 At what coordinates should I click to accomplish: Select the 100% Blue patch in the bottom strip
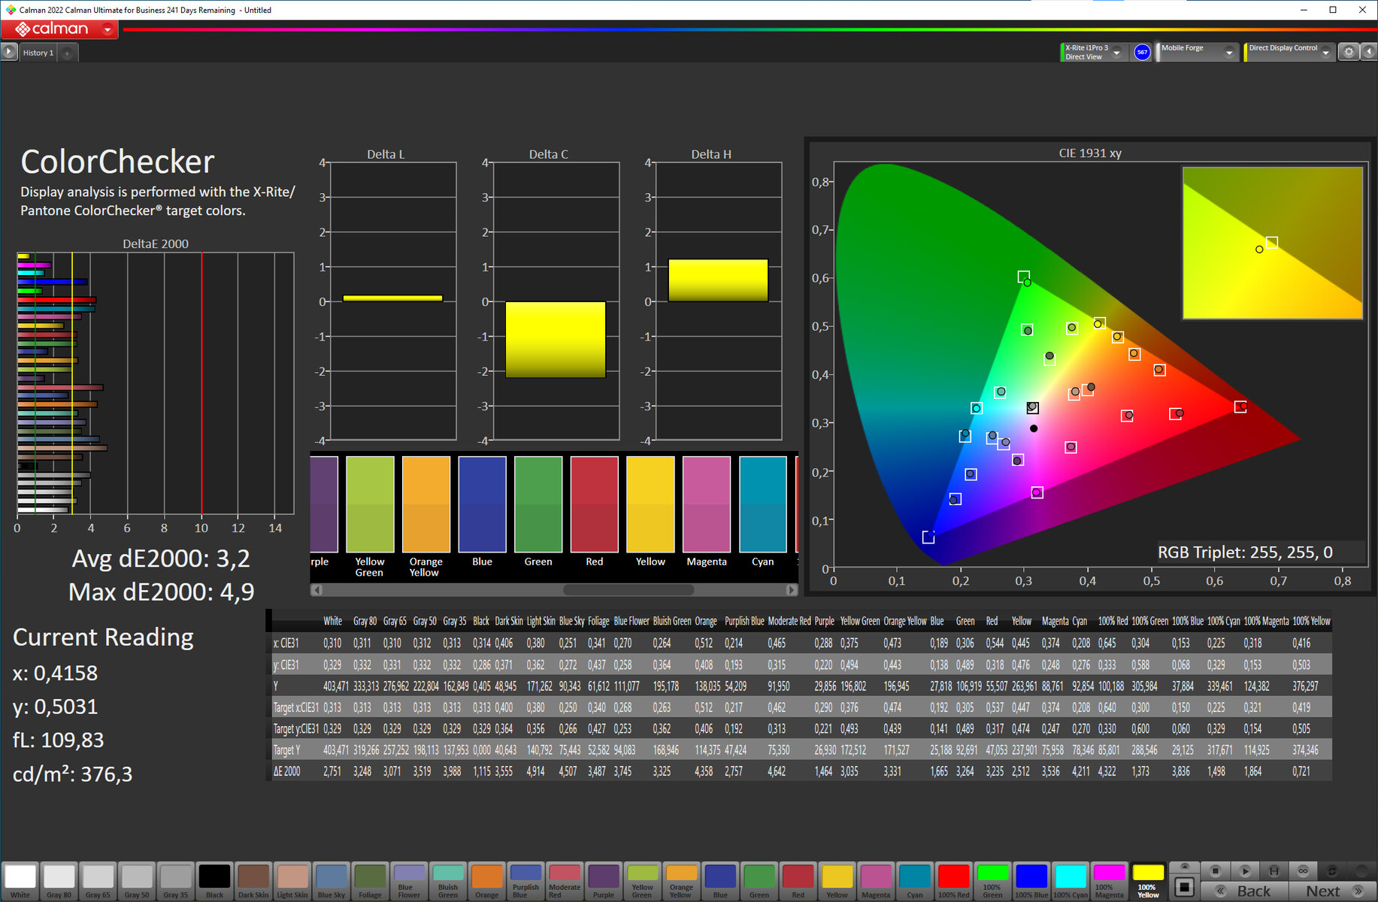1031,880
